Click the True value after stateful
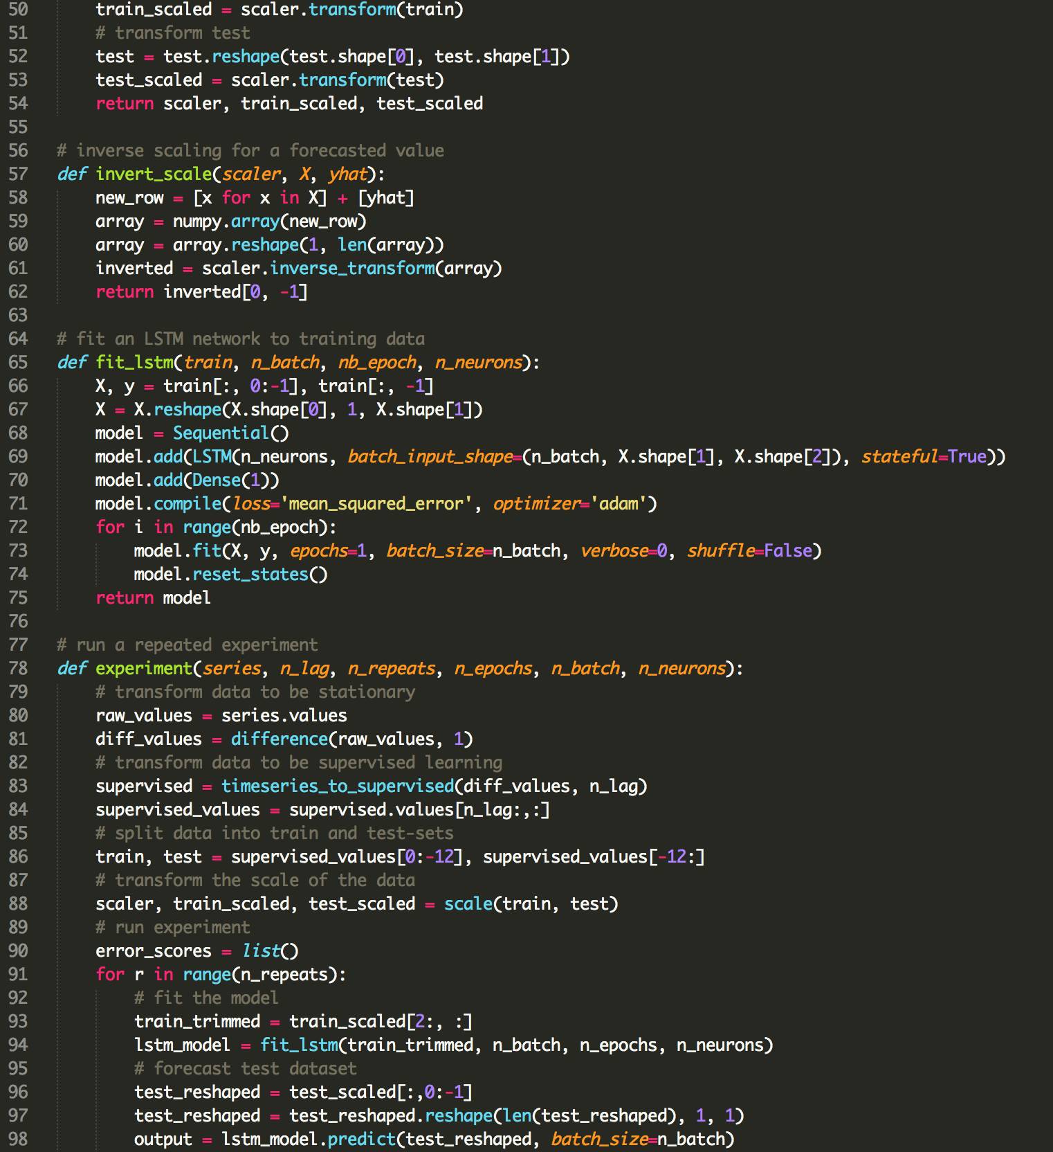 tap(967, 456)
